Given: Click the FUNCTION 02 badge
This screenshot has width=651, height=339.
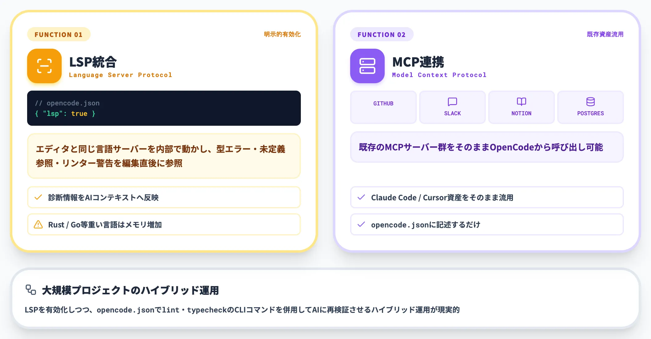Looking at the screenshot, I should click(382, 34).
